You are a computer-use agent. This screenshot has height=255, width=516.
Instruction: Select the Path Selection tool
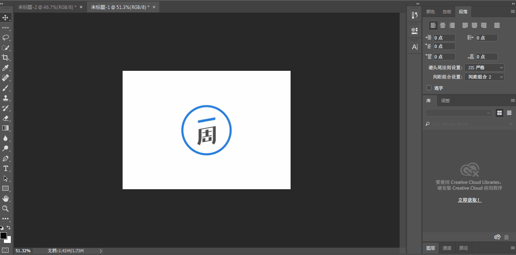pos(5,179)
